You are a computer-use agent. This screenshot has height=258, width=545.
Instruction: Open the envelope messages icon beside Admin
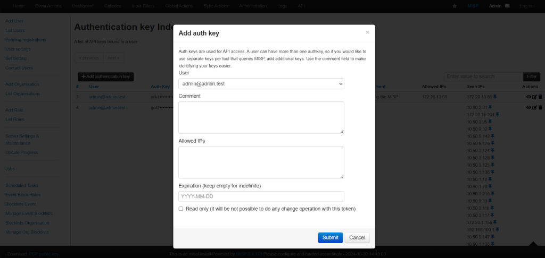point(507,6)
